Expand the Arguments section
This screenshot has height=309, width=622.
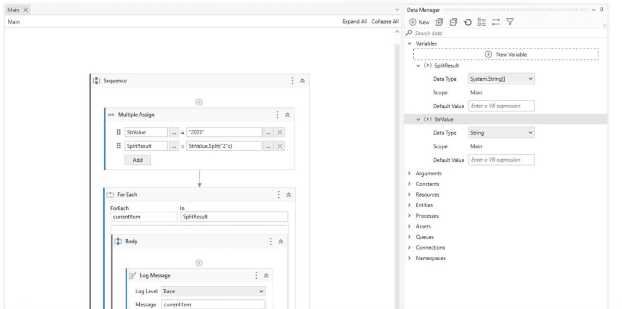point(409,173)
